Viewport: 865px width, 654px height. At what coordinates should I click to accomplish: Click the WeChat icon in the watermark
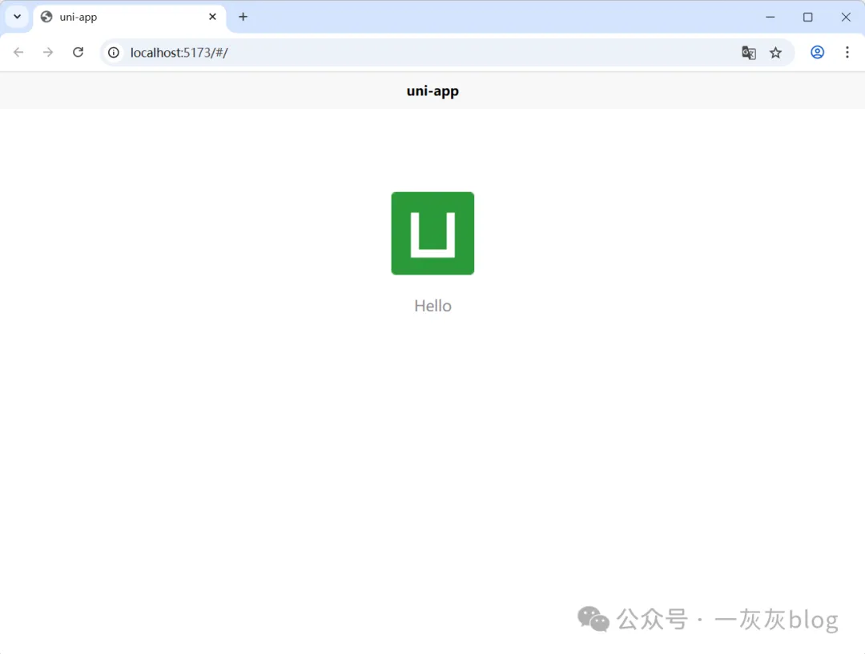click(x=593, y=619)
